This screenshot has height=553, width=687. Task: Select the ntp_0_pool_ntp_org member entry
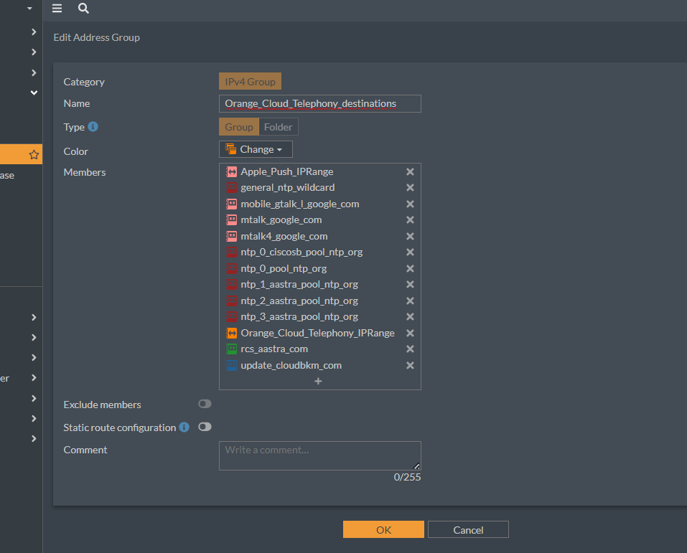tap(320, 268)
